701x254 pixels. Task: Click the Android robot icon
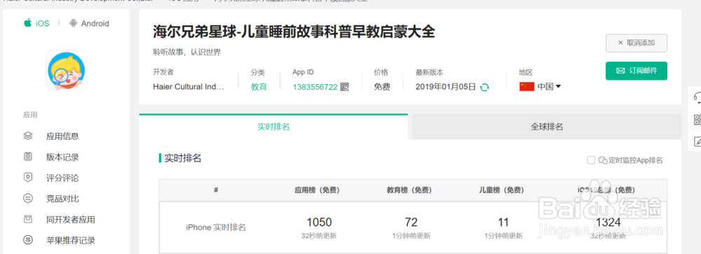pyautogui.click(x=74, y=23)
